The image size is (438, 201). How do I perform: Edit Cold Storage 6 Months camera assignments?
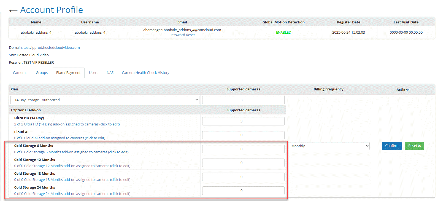pyautogui.click(x=71, y=152)
